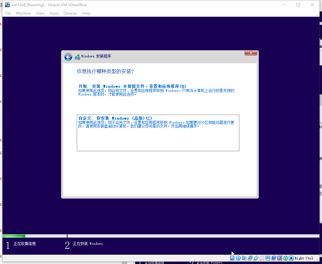Click the step 2 正在安装 Windows label
This screenshot has height=264, width=322.
coord(88,244)
